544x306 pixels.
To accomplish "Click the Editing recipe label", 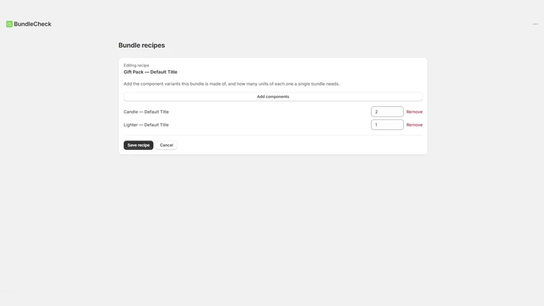I will coord(137,65).
